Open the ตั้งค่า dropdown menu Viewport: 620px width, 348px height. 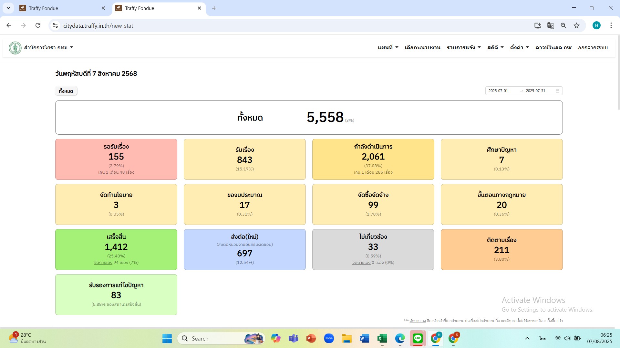pos(519,47)
